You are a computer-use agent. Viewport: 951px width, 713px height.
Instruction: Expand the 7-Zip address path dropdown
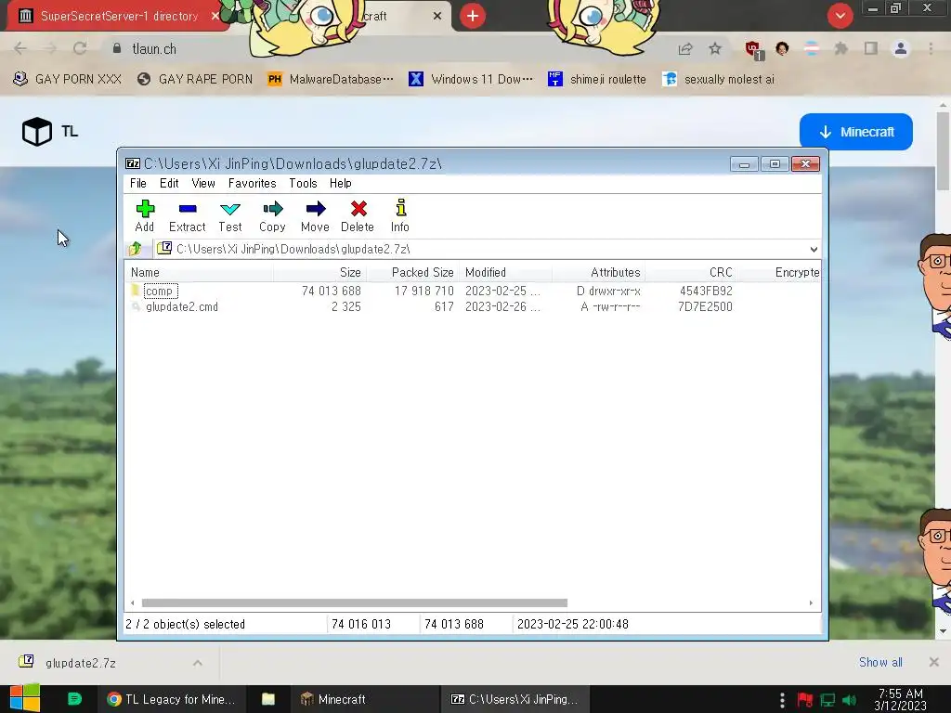(x=814, y=249)
